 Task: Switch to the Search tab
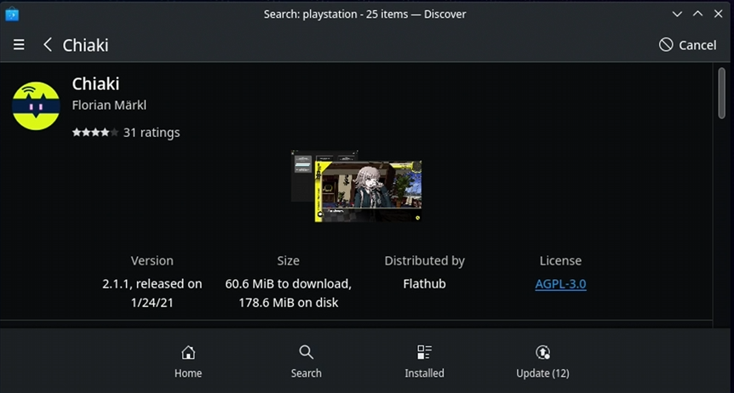coord(307,362)
